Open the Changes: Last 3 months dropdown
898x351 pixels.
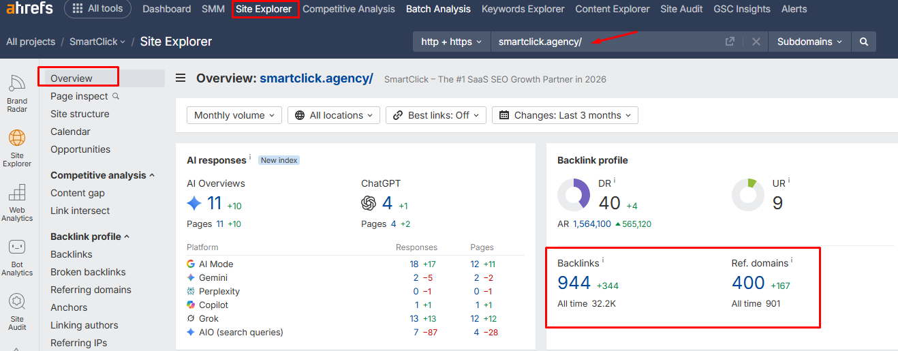coord(565,115)
